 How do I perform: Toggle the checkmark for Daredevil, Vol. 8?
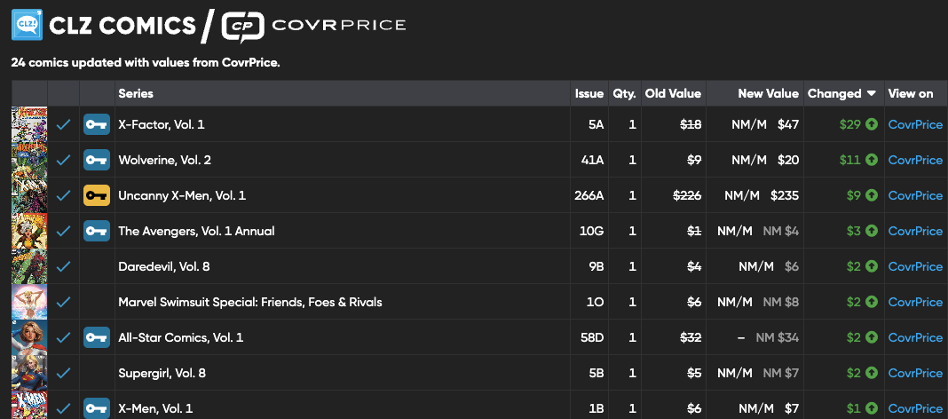[63, 266]
